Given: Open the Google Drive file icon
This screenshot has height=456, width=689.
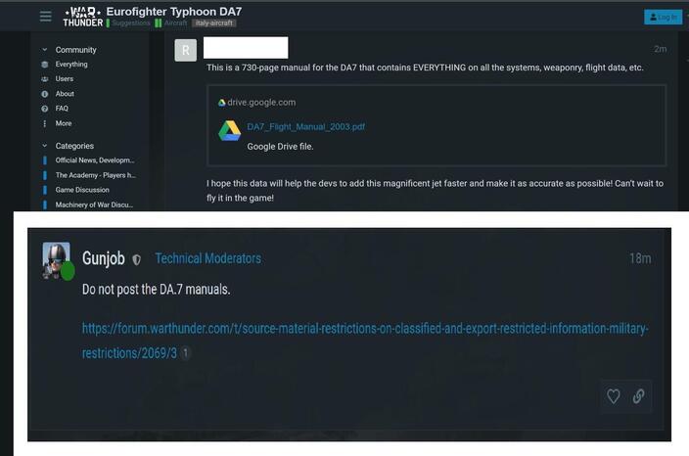Looking at the screenshot, I should tap(229, 130).
